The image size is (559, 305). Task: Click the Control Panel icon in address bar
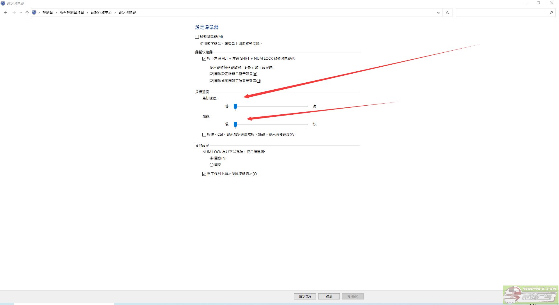(x=34, y=12)
